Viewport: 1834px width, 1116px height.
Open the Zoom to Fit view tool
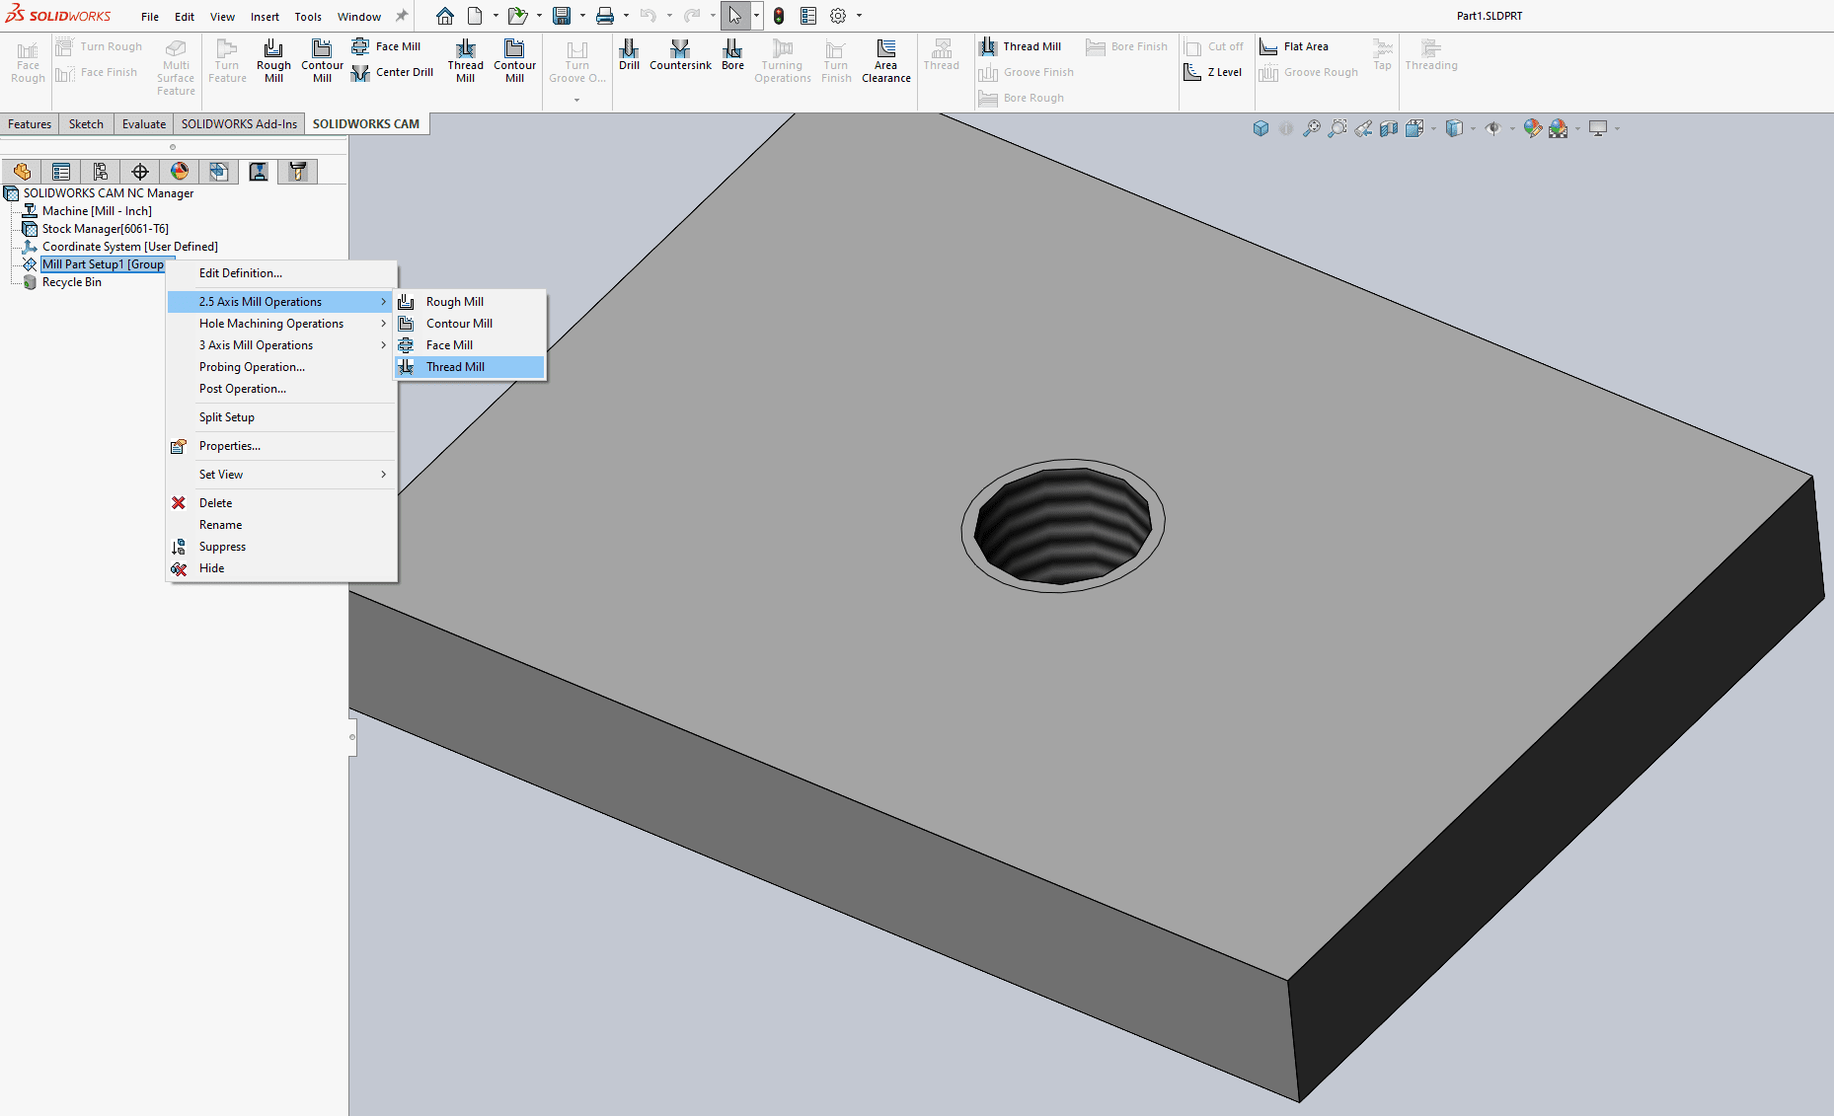1311,128
